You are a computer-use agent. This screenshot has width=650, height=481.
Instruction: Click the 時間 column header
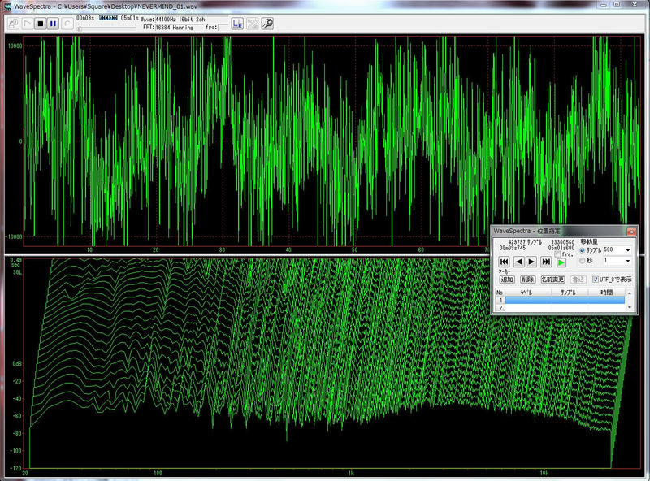coord(607,291)
